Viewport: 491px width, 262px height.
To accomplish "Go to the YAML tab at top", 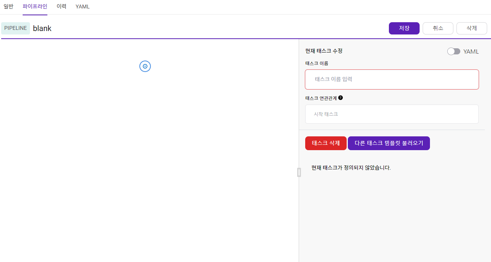I will click(x=83, y=7).
